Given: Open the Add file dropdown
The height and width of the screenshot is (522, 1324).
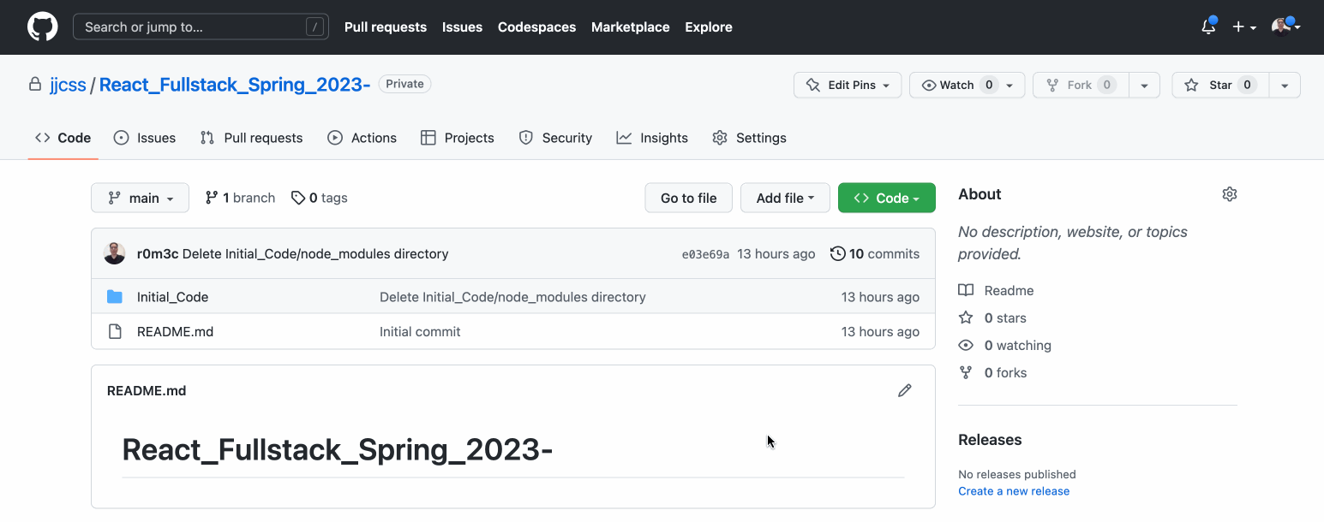Looking at the screenshot, I should (785, 198).
